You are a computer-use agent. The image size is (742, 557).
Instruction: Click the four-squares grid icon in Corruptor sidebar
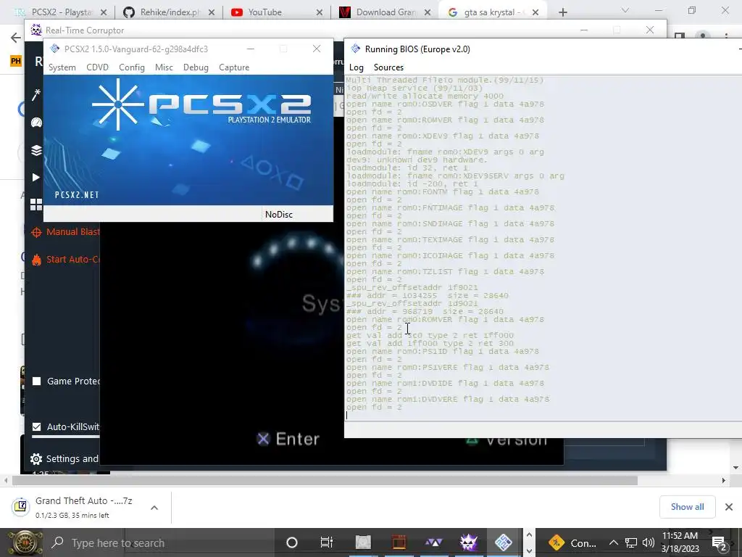tap(36, 205)
